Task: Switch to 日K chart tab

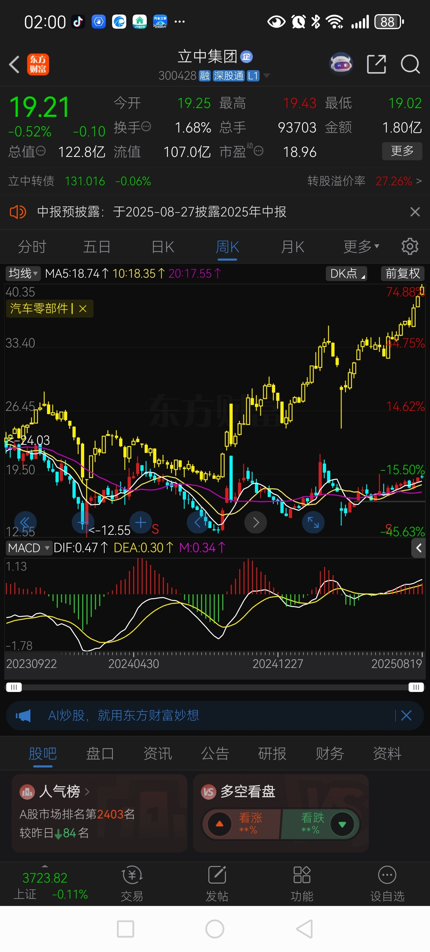Action: pyautogui.click(x=163, y=246)
